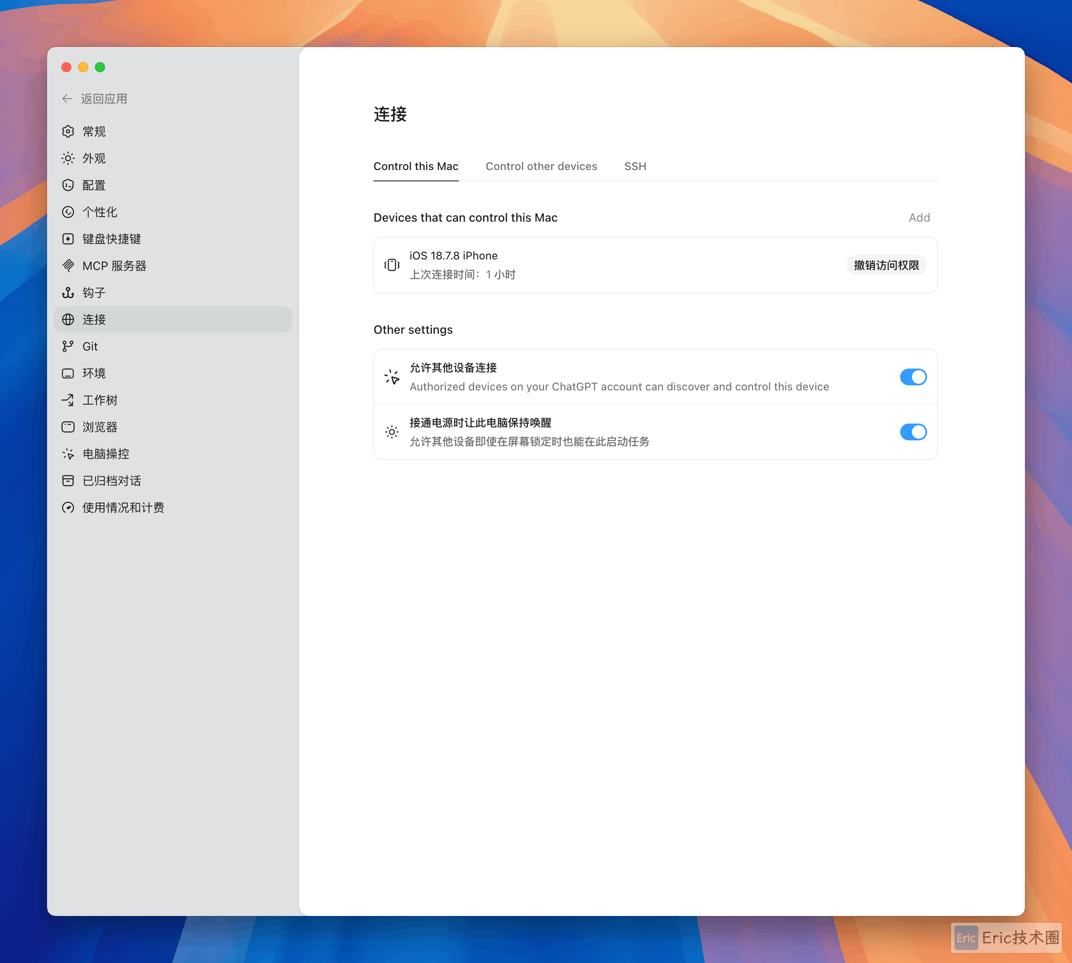
Task: Close the settings window with red button
Action: click(66, 67)
